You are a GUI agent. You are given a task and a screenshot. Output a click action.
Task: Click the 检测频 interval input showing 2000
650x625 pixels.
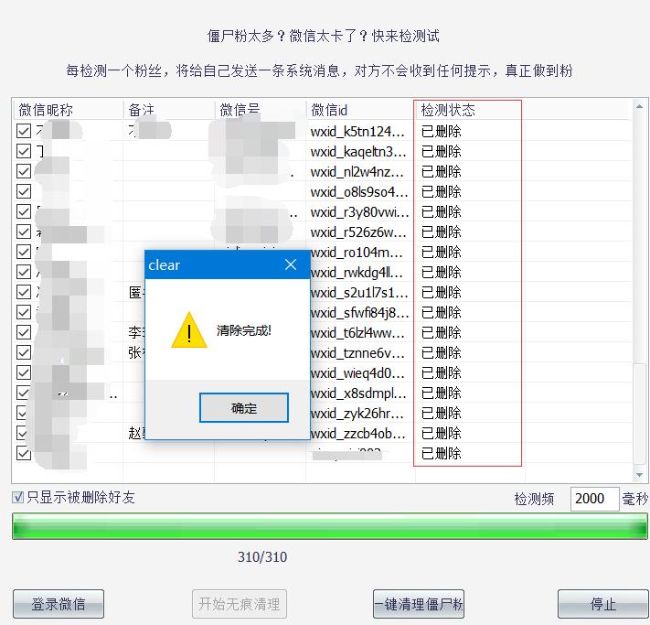594,499
